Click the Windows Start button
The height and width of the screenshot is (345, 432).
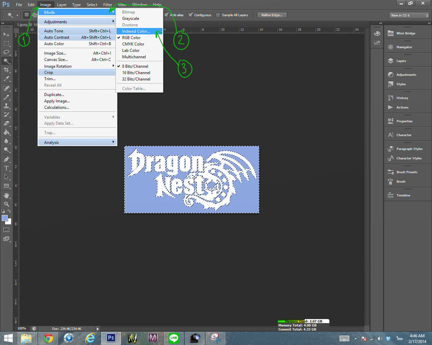[x=8, y=338]
